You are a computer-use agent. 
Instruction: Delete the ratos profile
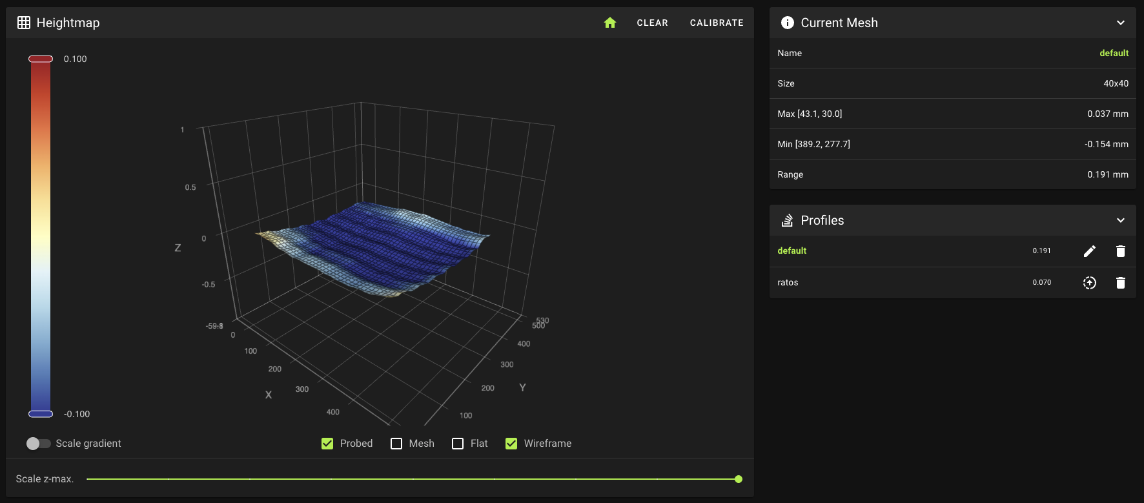[x=1121, y=283]
